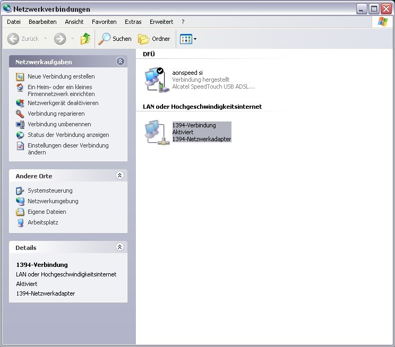Click the Neue Verbindung erstellen icon
Viewport: 395px width, 347px height.
[20, 76]
